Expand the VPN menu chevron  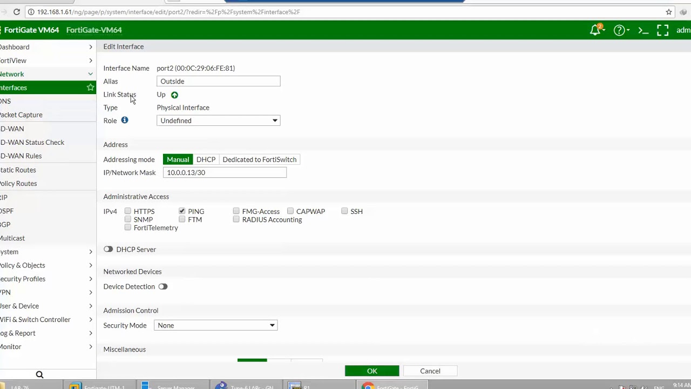(91, 292)
